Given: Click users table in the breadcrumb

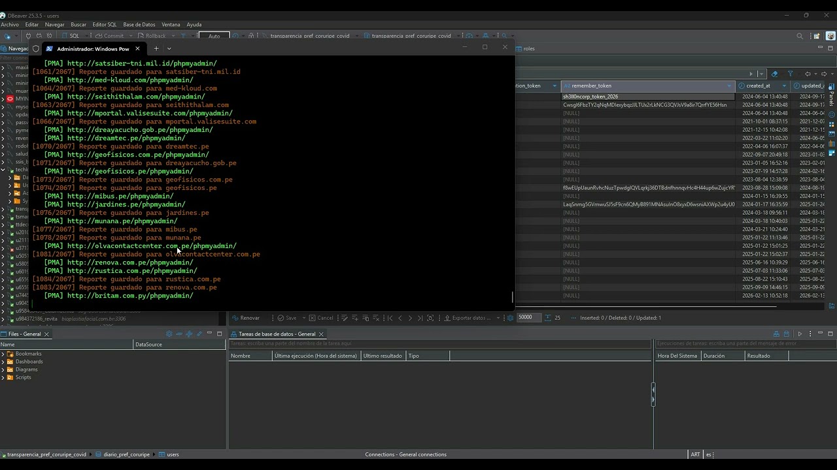Looking at the screenshot, I should click(169, 454).
